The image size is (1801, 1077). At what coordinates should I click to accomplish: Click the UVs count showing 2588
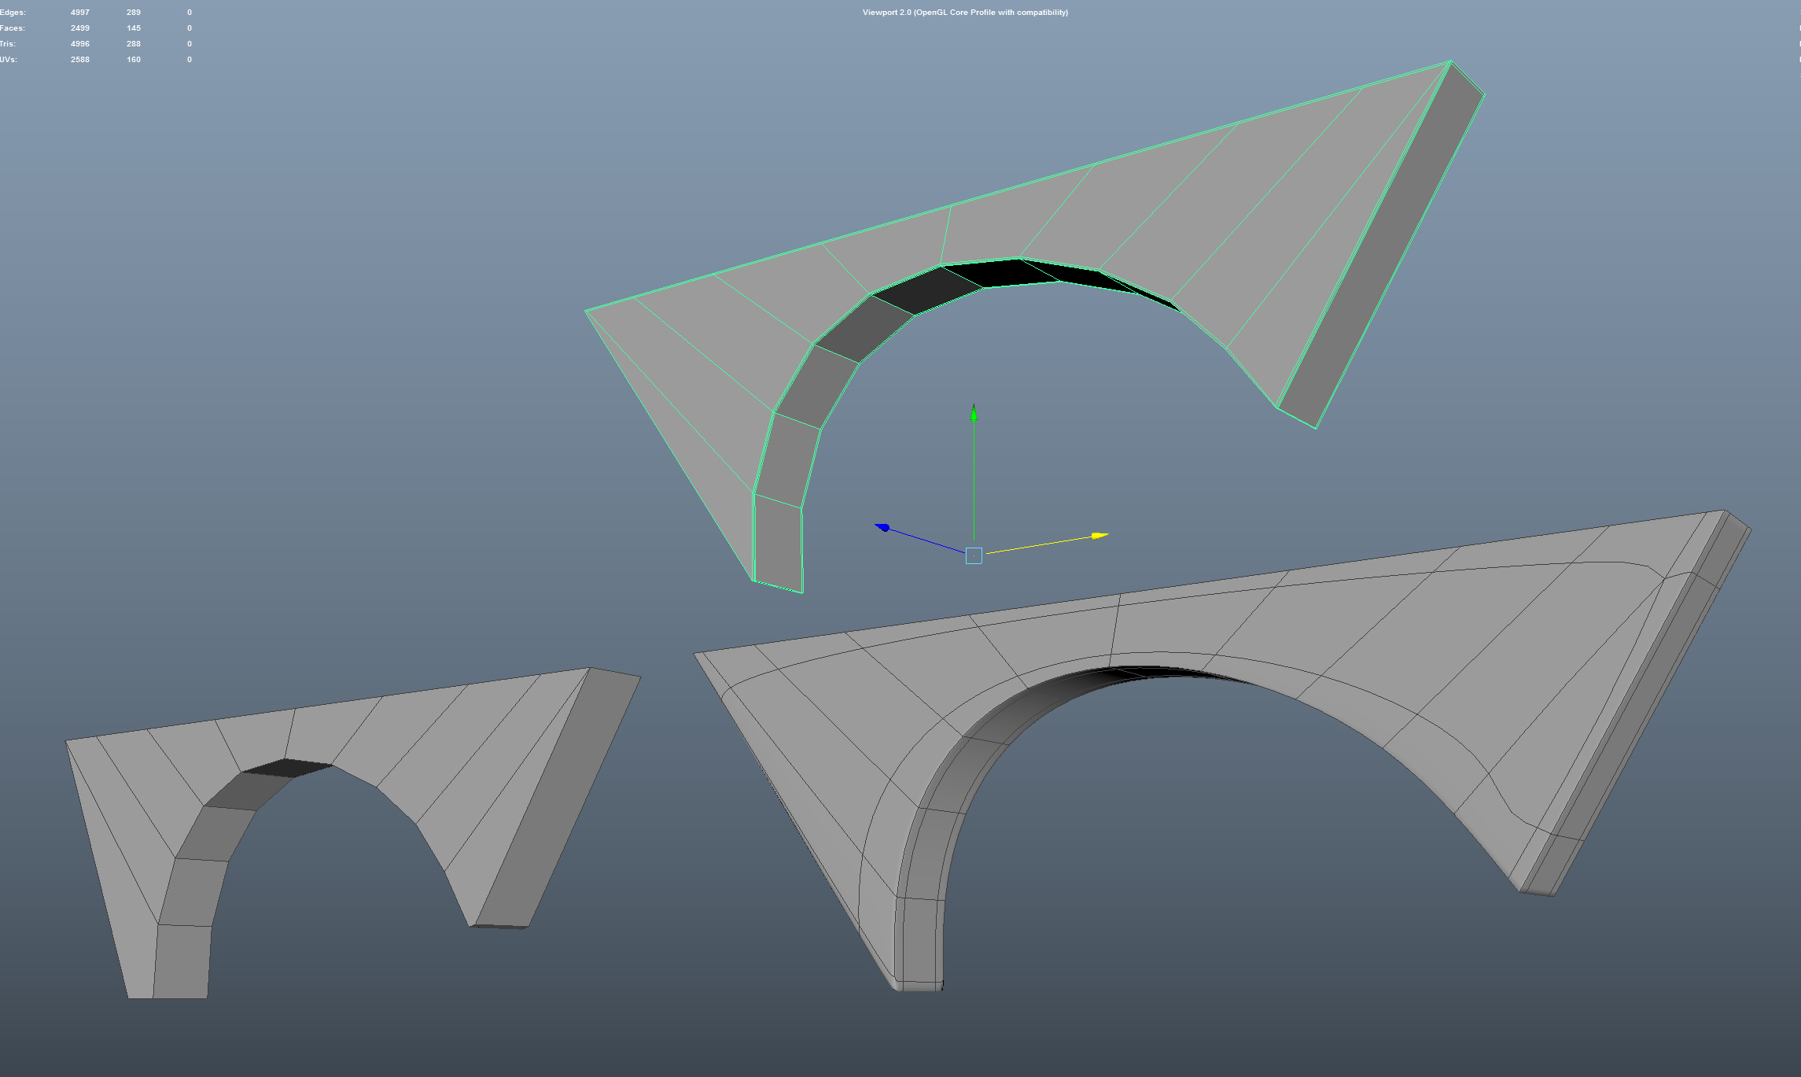[x=79, y=59]
